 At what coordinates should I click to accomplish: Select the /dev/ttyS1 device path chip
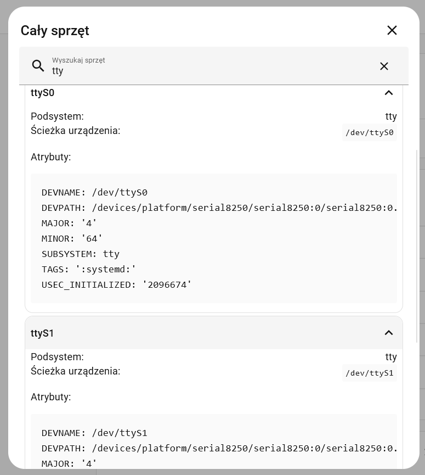(370, 373)
